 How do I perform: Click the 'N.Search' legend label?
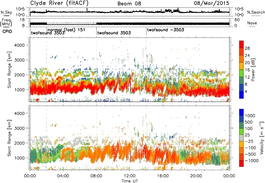coord(256,12)
